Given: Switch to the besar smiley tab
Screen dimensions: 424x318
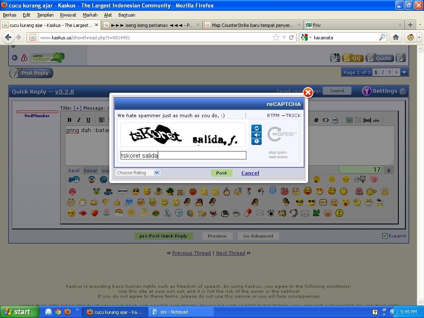Looking at the screenshot, I should 91,171.
